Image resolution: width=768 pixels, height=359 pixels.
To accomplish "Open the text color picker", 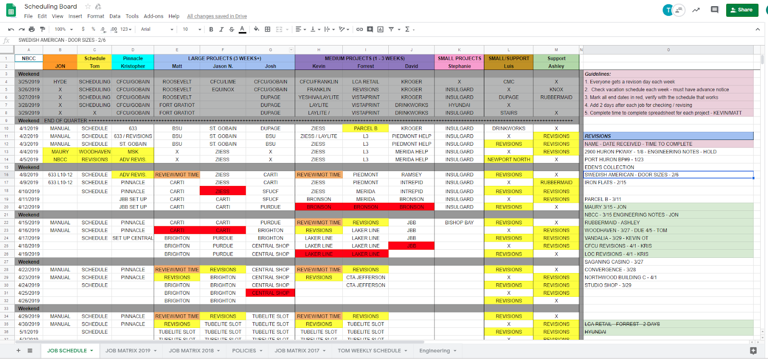I will point(242,29).
